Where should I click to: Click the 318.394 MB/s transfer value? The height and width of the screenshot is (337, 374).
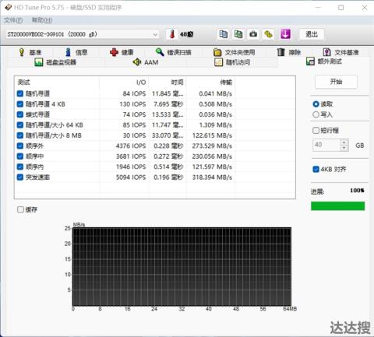point(212,177)
